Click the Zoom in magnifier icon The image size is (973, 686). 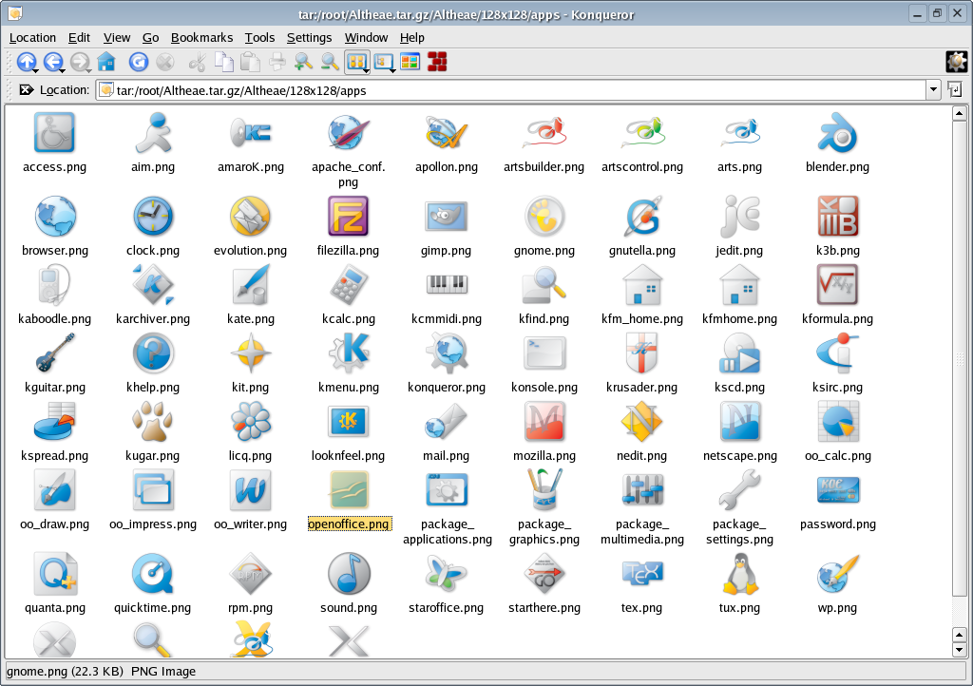[x=303, y=62]
